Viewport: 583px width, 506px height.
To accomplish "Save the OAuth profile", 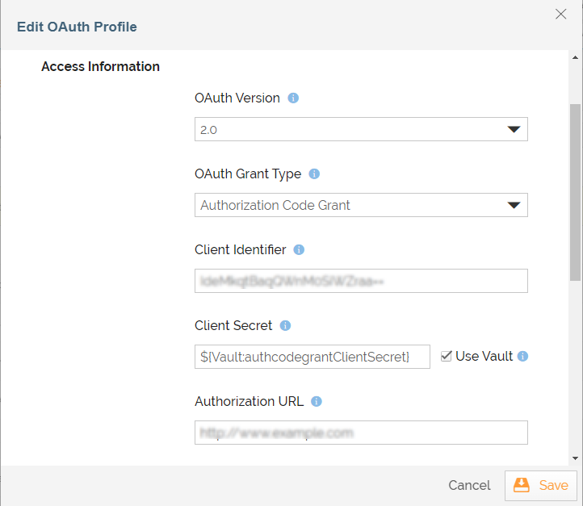I will (541, 485).
